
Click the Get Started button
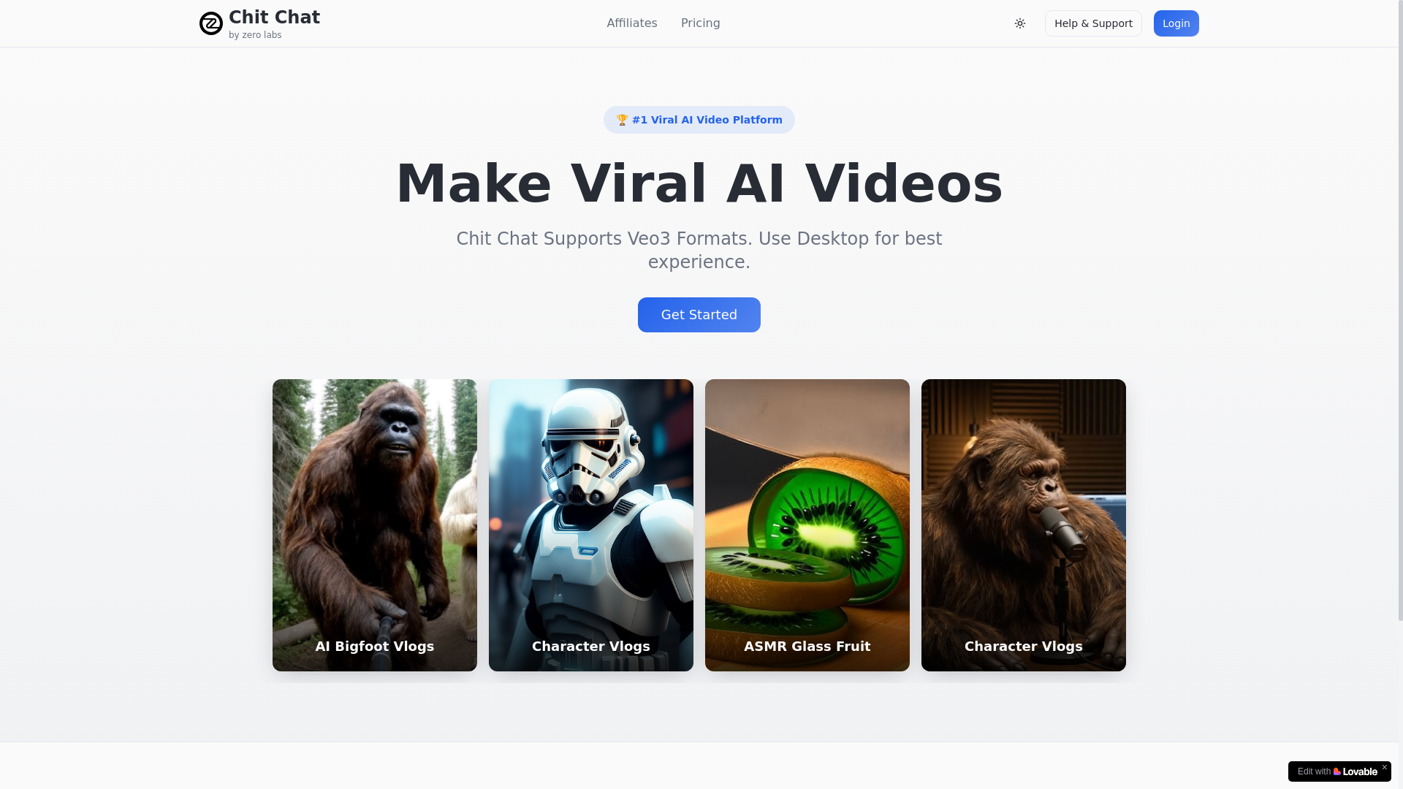pos(699,315)
